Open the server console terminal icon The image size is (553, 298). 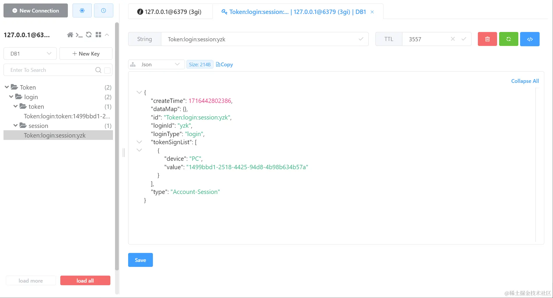(x=79, y=35)
